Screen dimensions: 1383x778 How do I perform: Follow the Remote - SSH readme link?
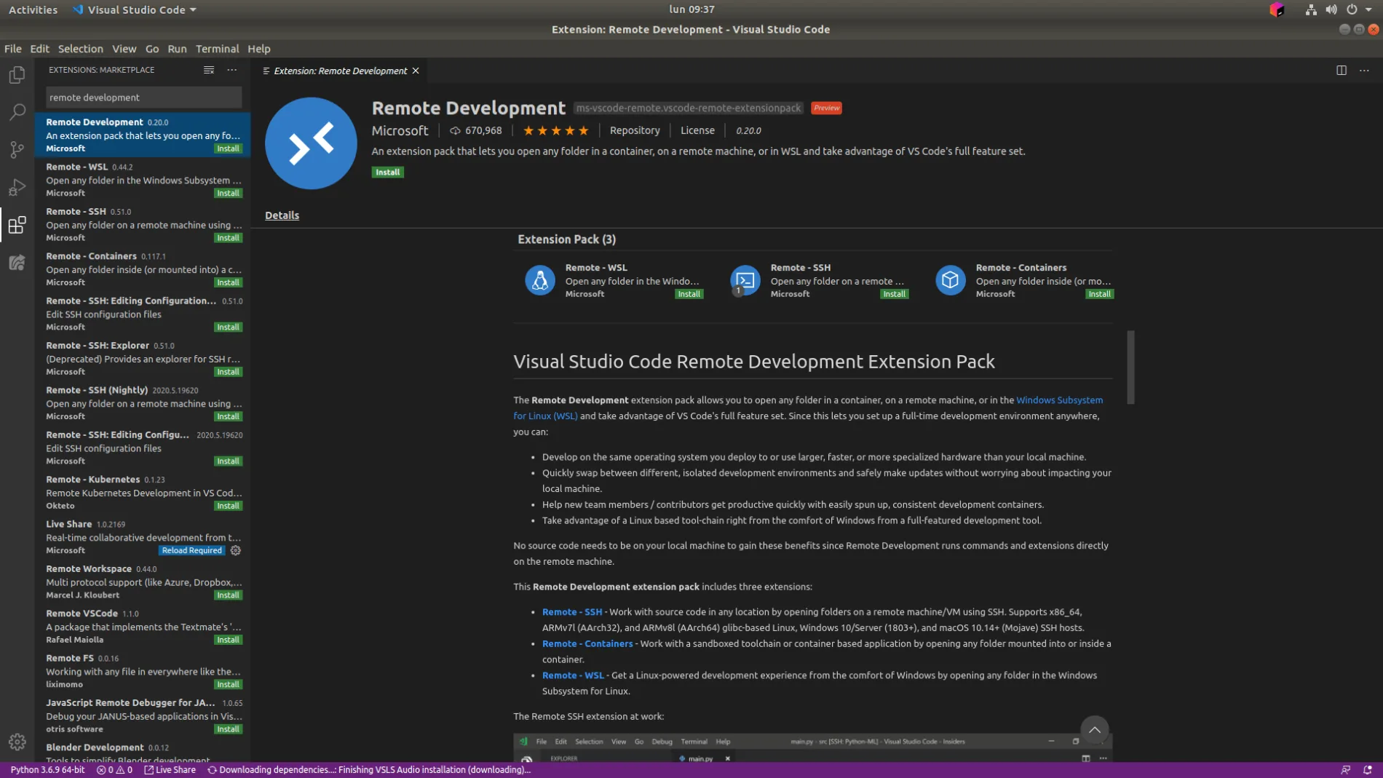point(572,612)
